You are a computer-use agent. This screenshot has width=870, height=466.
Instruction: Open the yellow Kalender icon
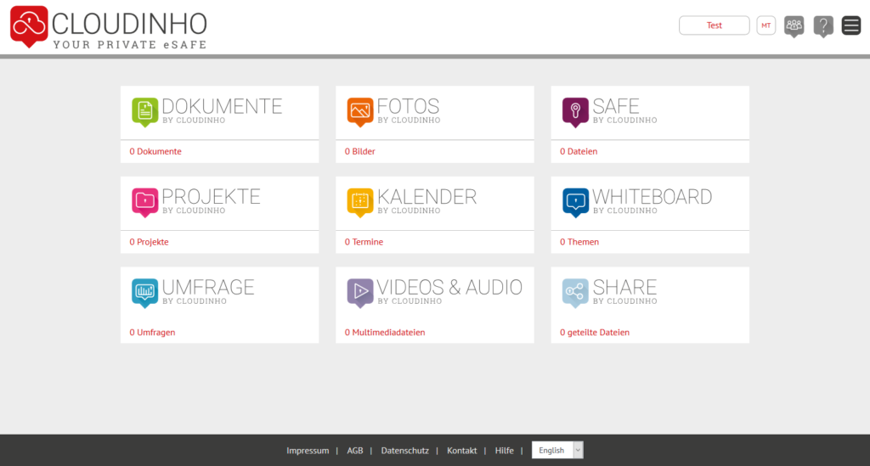[x=360, y=201]
